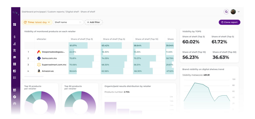This screenshot has height=119, width=255.
Task: Click the 61.07% total Top 3 cell
Action: pyautogui.click(x=85, y=46)
